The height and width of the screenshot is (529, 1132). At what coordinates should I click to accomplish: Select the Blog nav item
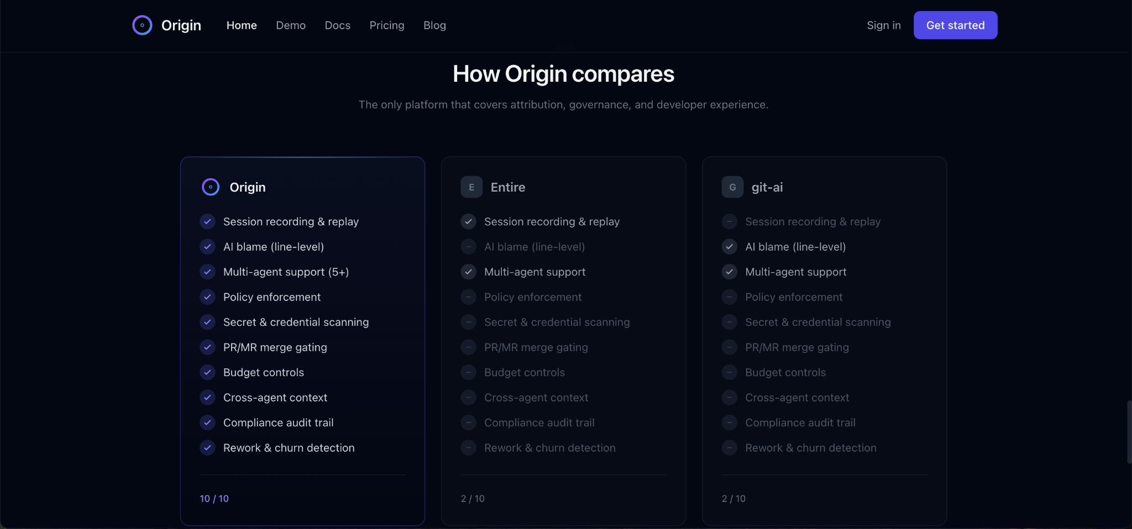[434, 25]
